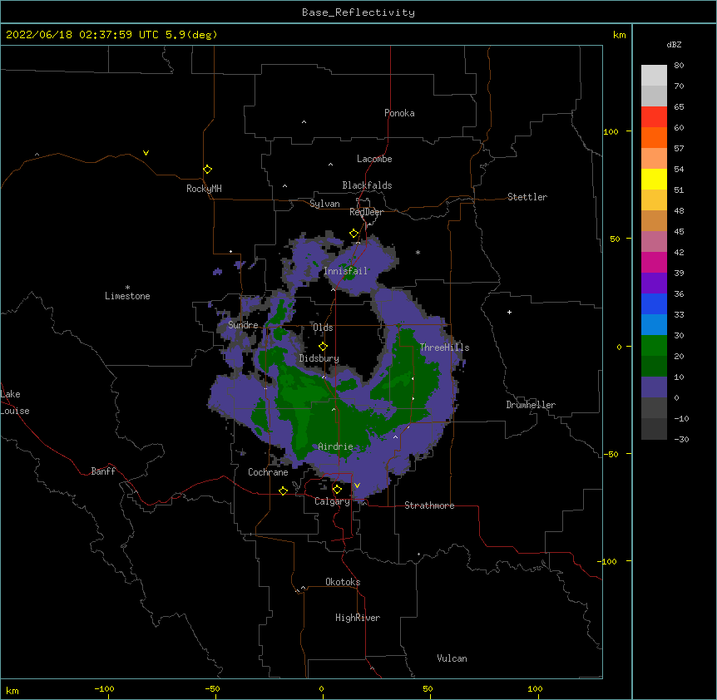The image size is (717, 700).
Task: Pick the red 60-65 dBZ legend swatch
Action: [654, 117]
